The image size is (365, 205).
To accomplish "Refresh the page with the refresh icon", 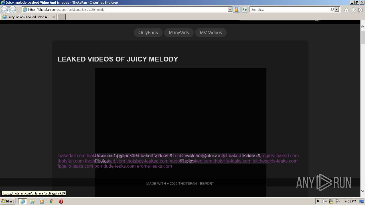I will click(x=245, y=10).
